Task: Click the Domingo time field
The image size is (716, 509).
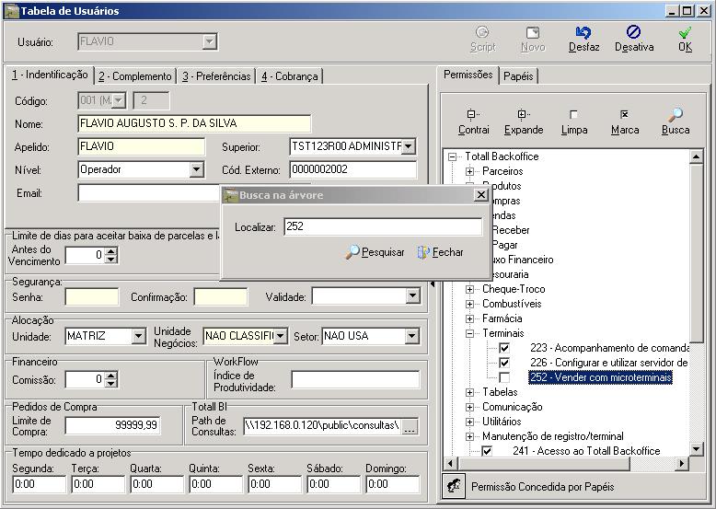Action: tap(392, 484)
